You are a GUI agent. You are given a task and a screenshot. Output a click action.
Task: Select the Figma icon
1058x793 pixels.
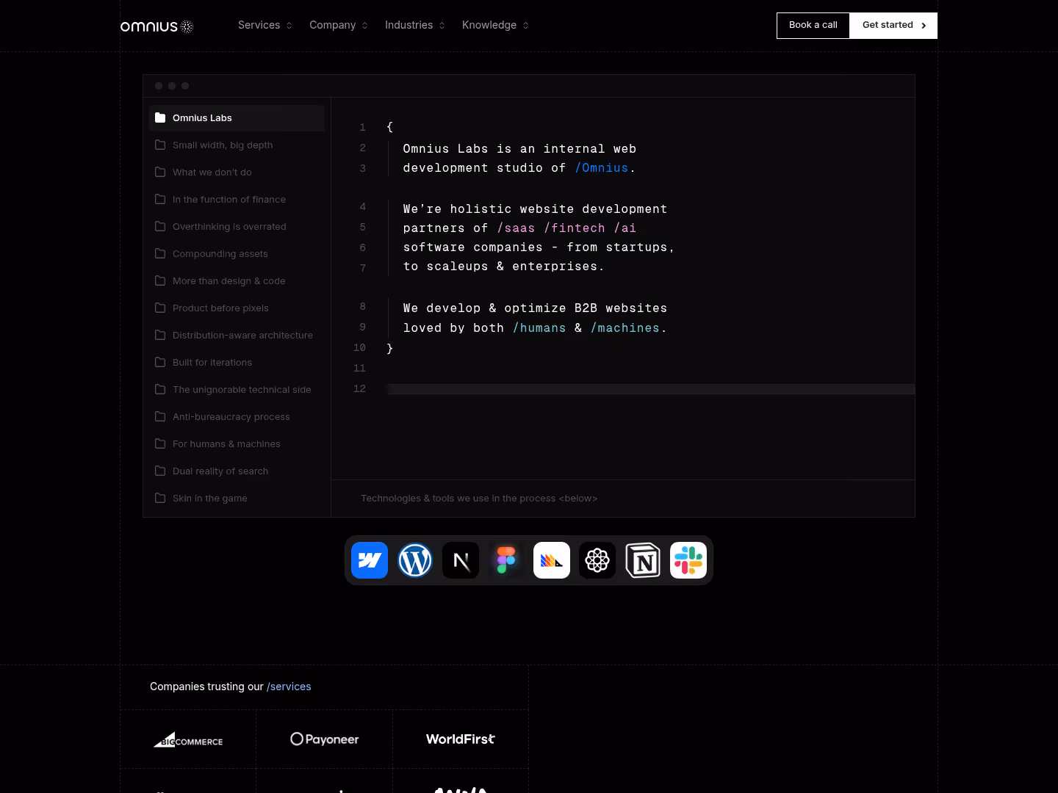point(505,560)
